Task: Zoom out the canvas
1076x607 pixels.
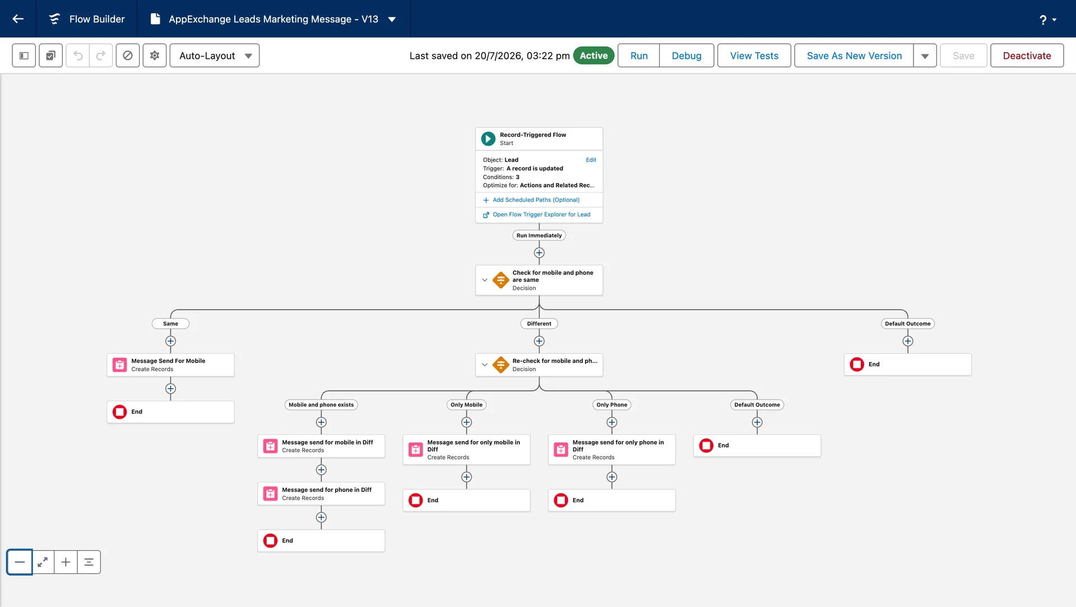Action: click(x=20, y=562)
